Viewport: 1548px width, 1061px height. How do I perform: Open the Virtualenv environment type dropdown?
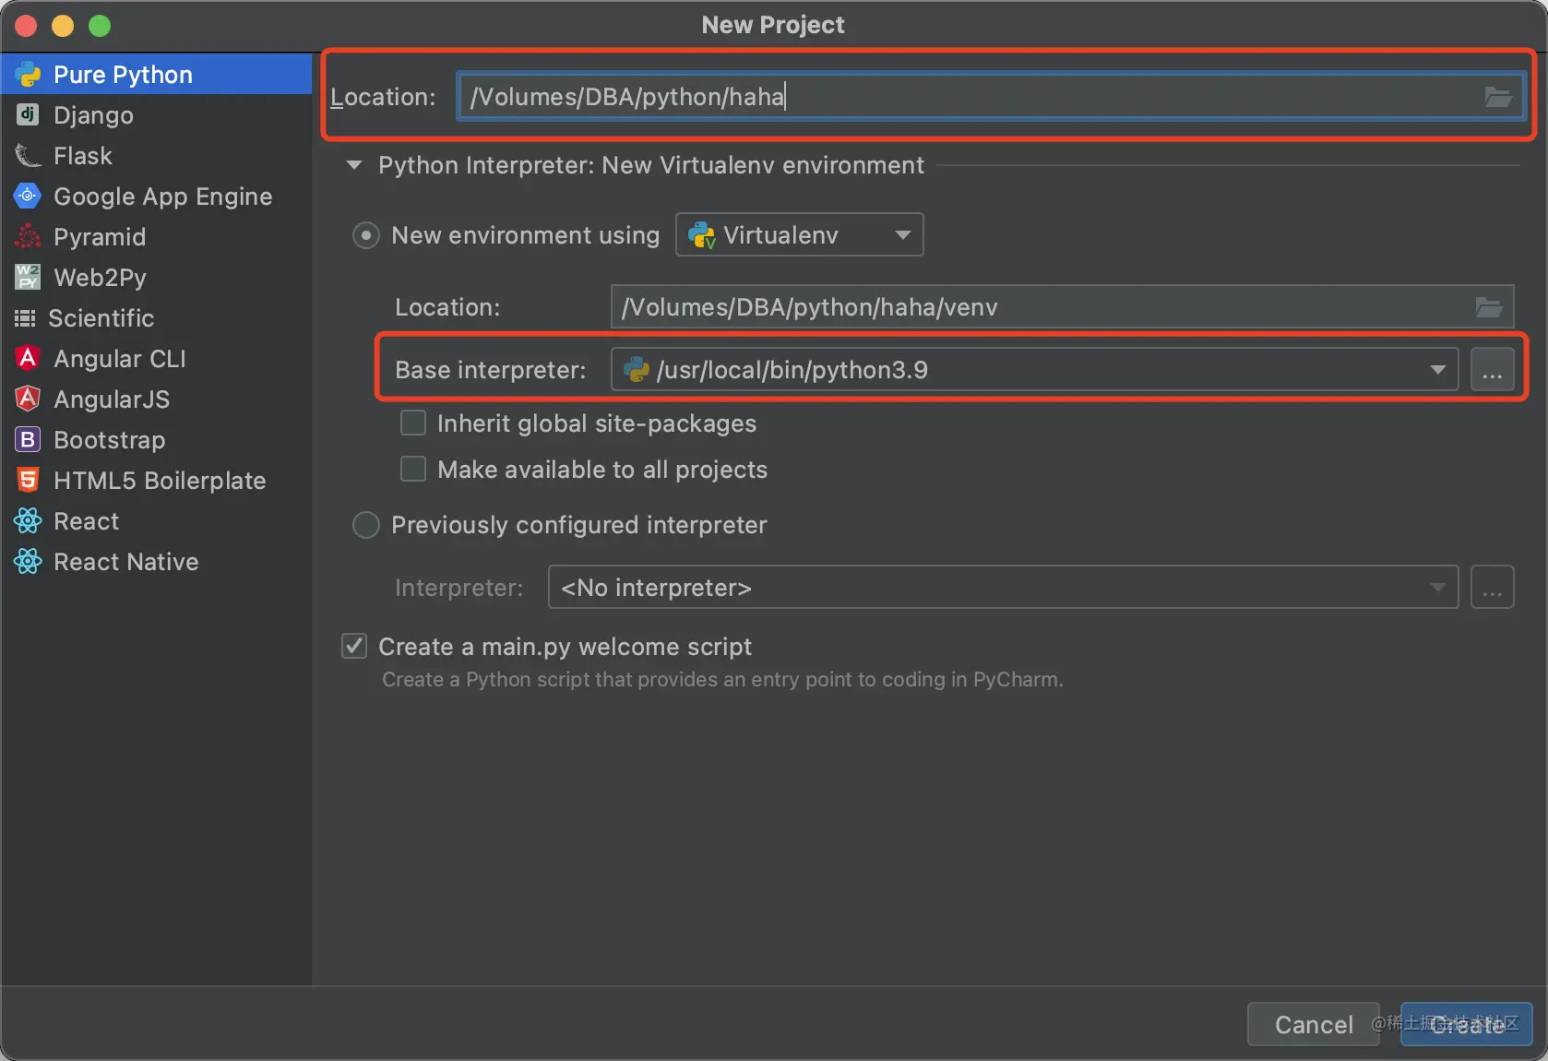[800, 235]
